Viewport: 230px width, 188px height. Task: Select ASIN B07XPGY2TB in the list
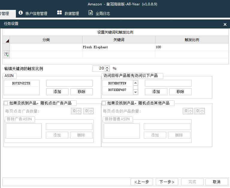pyautogui.click(x=22, y=83)
